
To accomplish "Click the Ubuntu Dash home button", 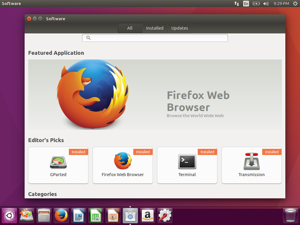I will click(9, 216).
